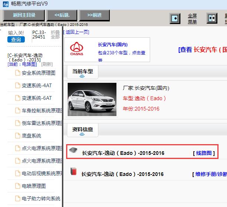The width and height of the screenshot is (227, 207).
Task: Click the 查询 search button
Action: (x=16, y=40)
